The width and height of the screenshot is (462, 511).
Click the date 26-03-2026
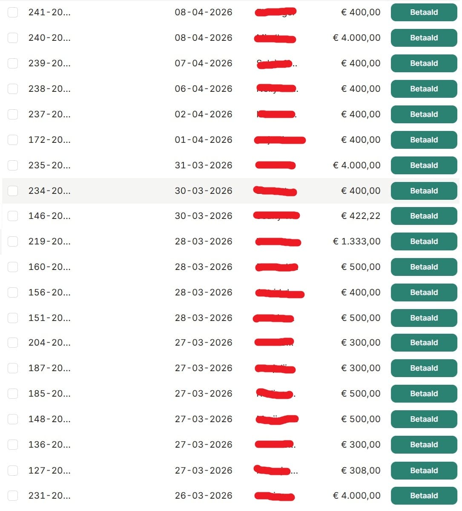click(204, 496)
